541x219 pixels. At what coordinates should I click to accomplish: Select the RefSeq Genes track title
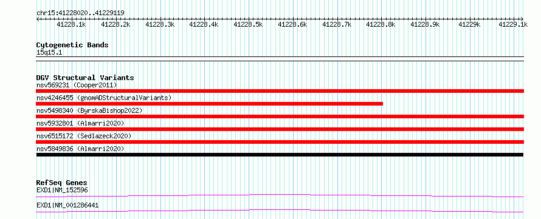pos(62,183)
